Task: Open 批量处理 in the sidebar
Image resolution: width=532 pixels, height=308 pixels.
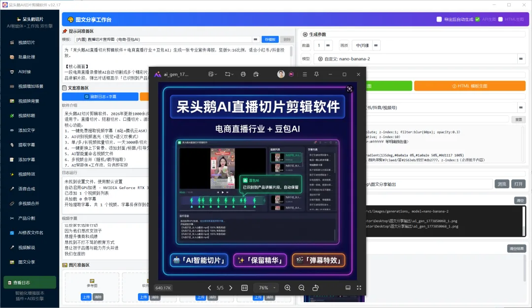Action: tap(27, 57)
